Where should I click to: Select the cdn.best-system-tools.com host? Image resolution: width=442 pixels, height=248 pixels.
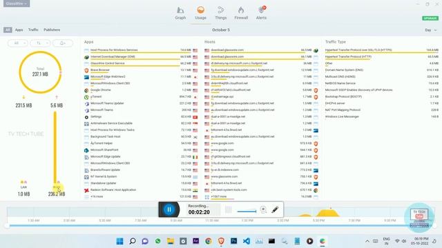262,190
